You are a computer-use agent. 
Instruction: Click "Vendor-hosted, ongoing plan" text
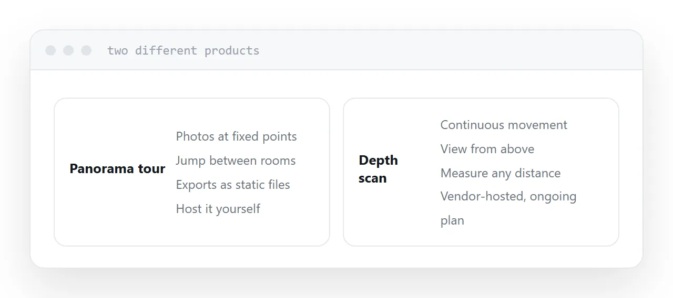click(508, 208)
